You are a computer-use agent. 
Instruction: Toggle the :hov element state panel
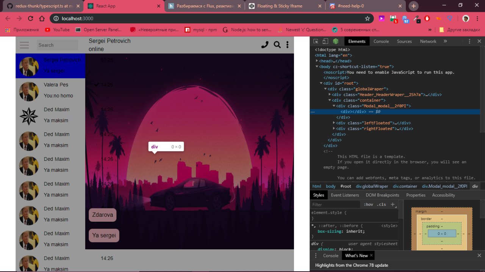[x=368, y=204]
